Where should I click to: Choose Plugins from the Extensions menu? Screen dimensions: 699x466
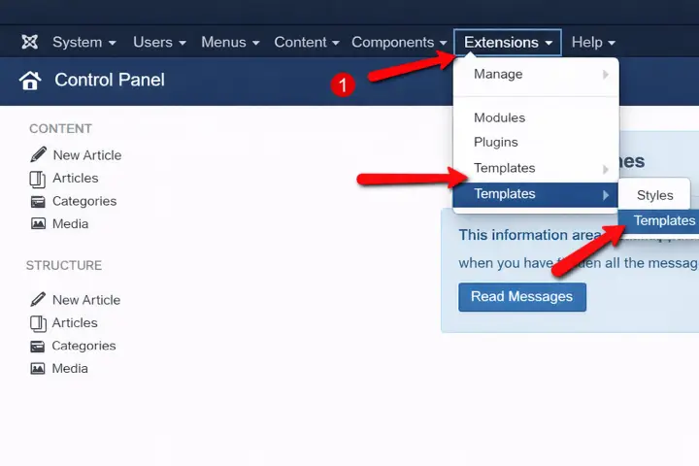(x=495, y=143)
